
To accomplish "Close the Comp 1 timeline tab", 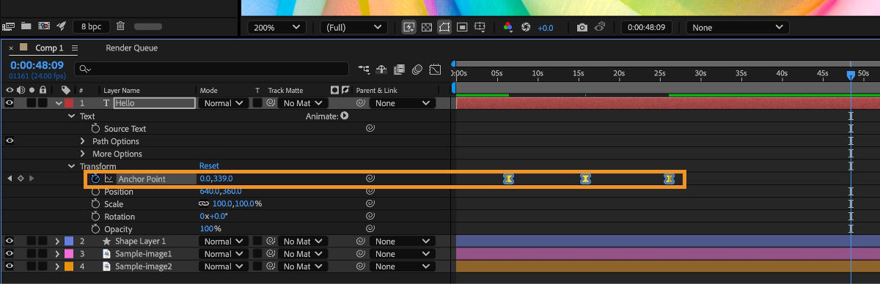I will [11, 48].
